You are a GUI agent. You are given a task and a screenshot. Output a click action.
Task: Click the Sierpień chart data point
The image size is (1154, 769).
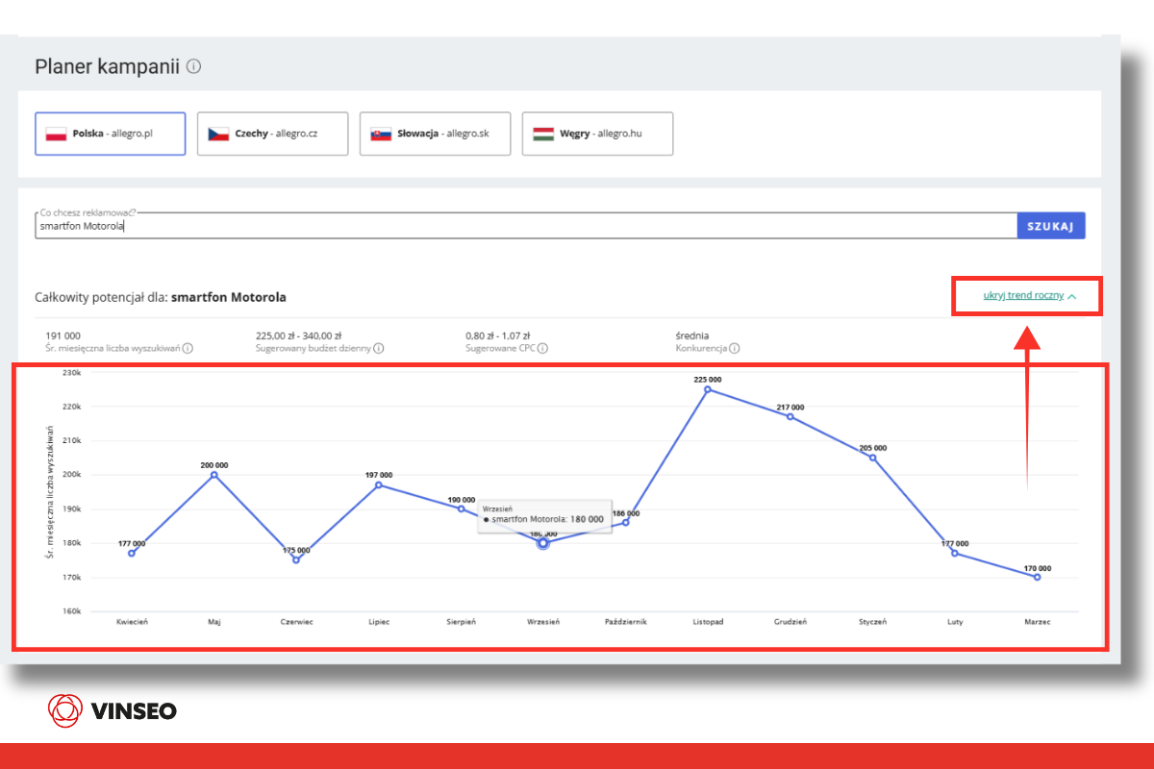(x=462, y=509)
